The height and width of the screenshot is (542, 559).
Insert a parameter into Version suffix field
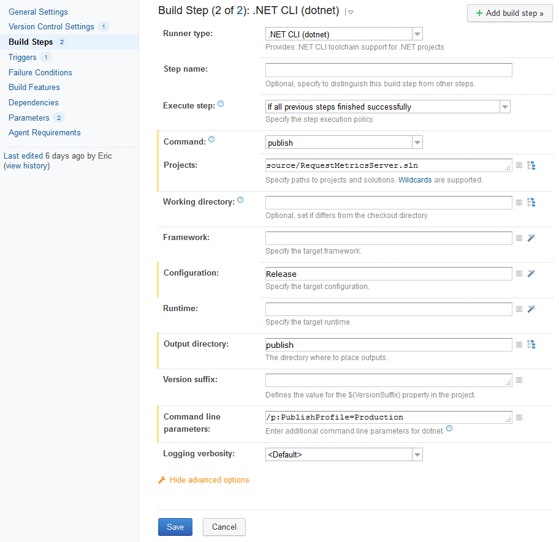tap(519, 380)
